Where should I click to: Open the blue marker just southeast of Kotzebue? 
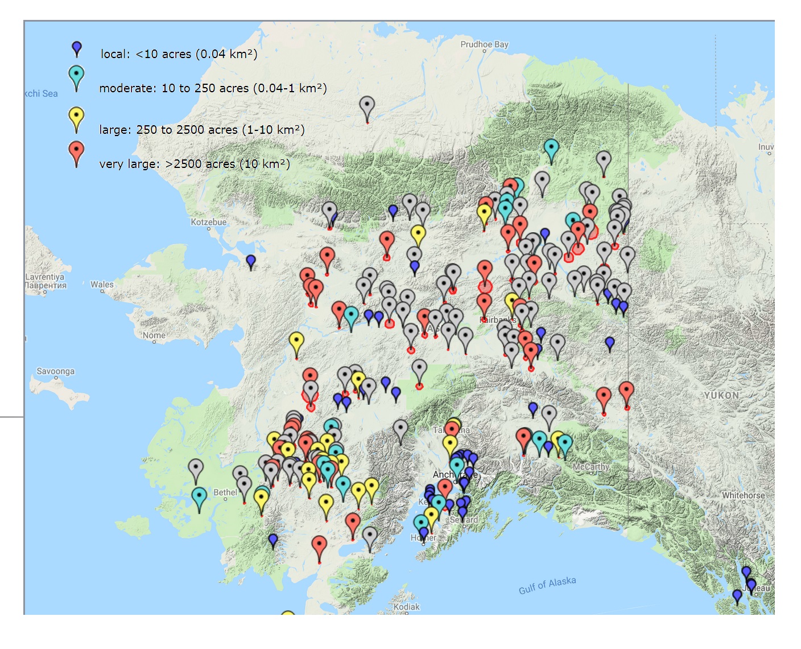pos(251,262)
